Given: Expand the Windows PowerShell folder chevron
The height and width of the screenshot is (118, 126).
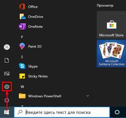Looking at the screenshot, I should coord(88,96).
